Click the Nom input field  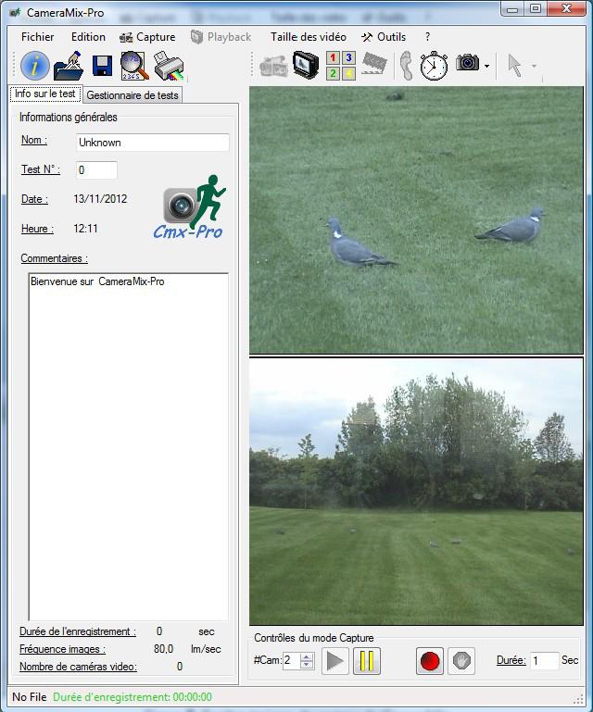(153, 143)
